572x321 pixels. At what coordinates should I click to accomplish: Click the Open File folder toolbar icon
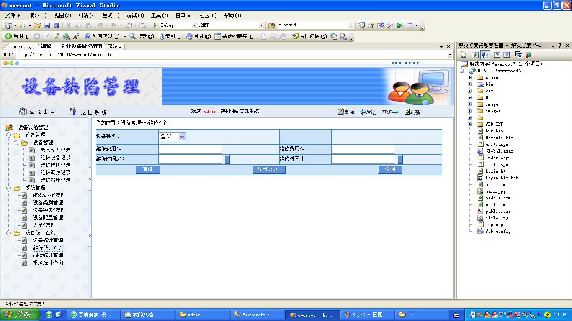point(37,25)
